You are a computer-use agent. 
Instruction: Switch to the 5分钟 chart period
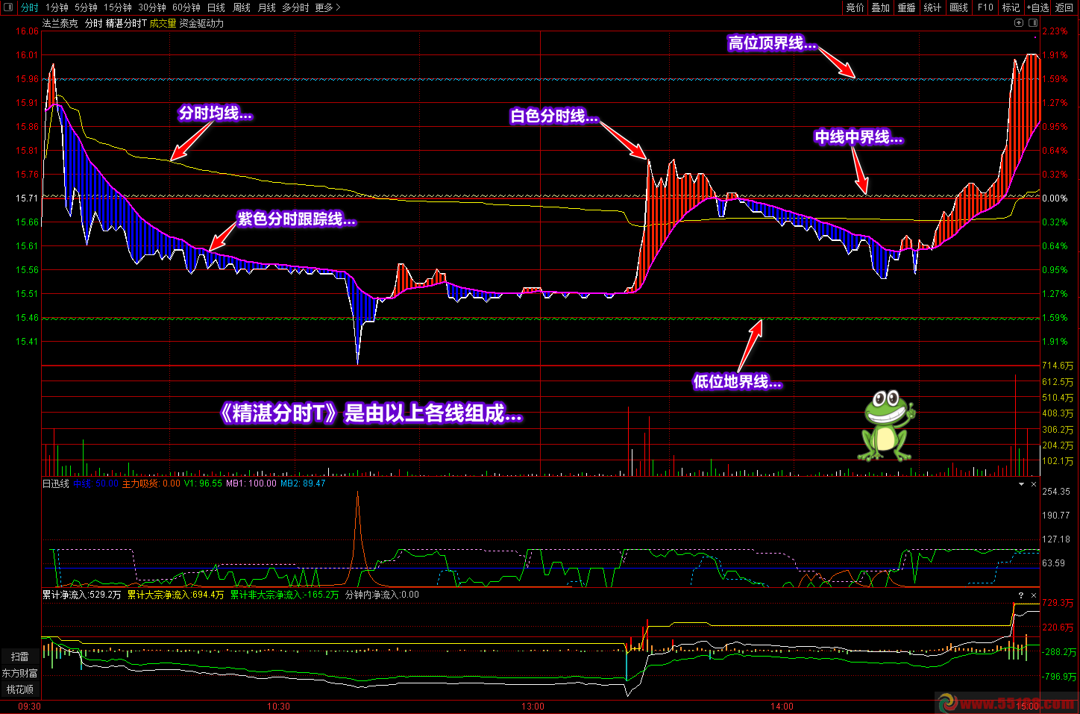pyautogui.click(x=86, y=7)
